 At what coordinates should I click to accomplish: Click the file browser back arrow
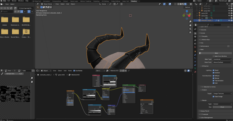tap(2, 8)
